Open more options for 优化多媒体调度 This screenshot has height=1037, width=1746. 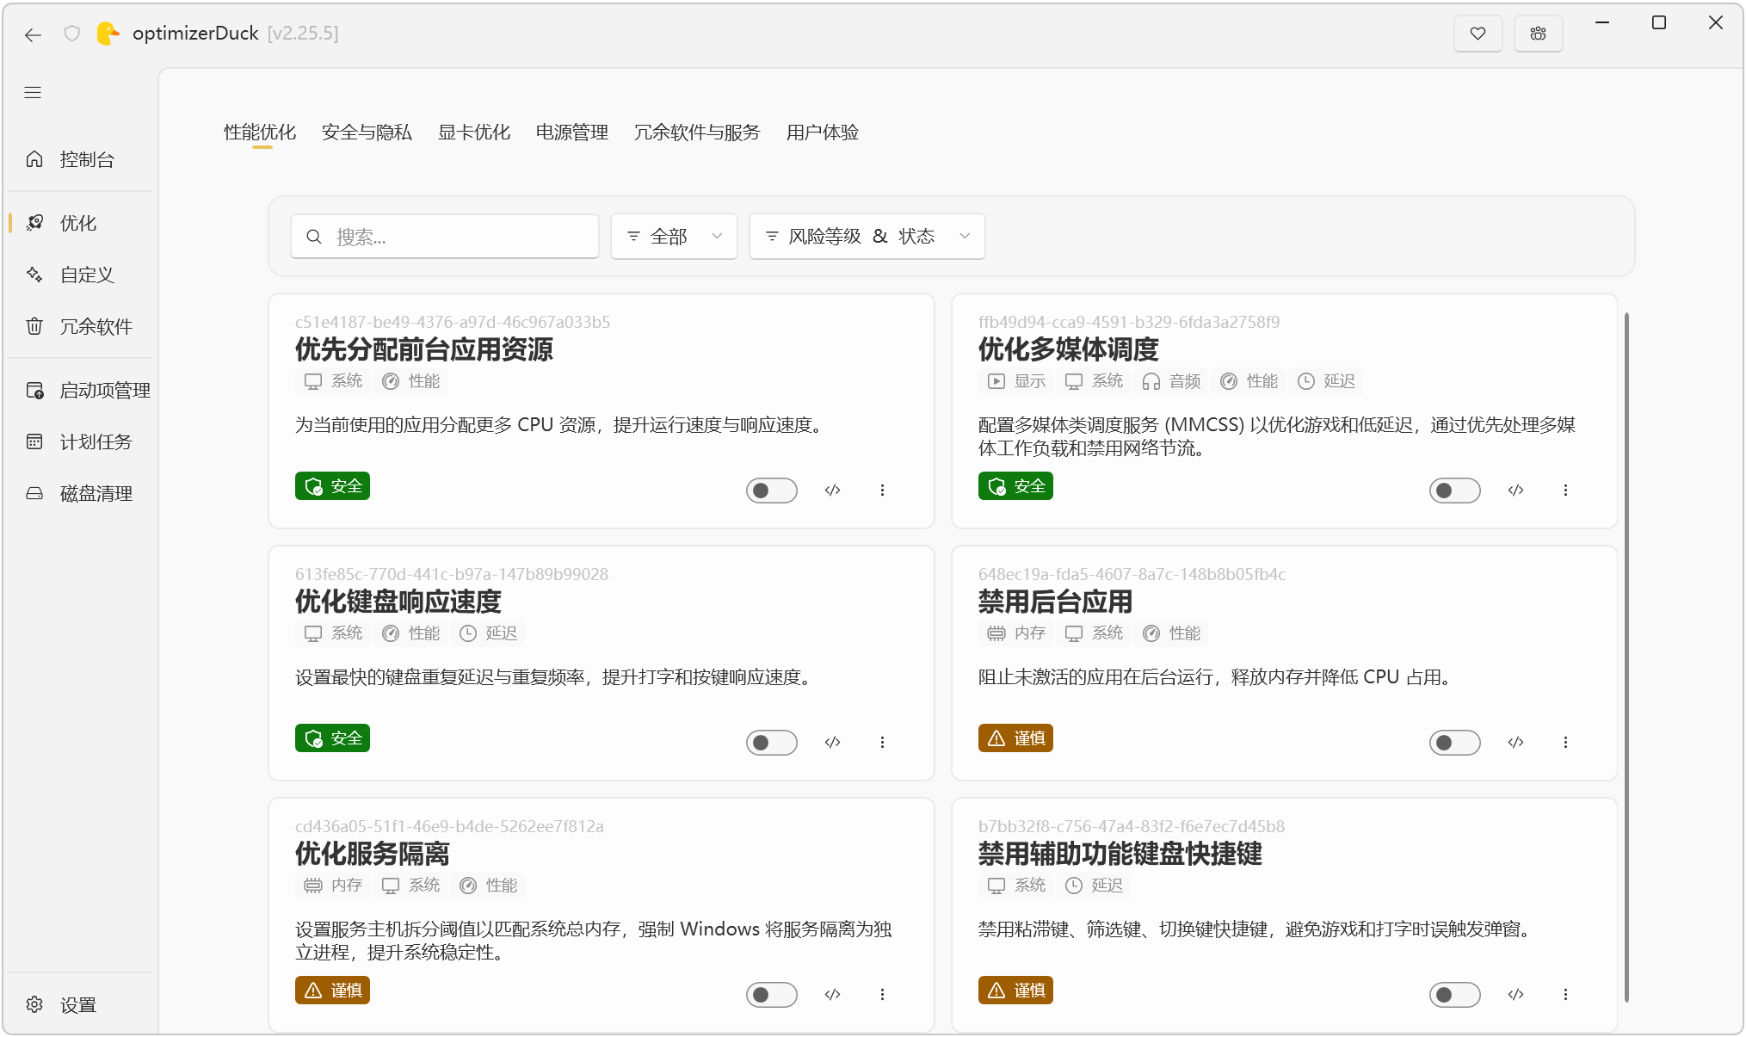point(1565,491)
